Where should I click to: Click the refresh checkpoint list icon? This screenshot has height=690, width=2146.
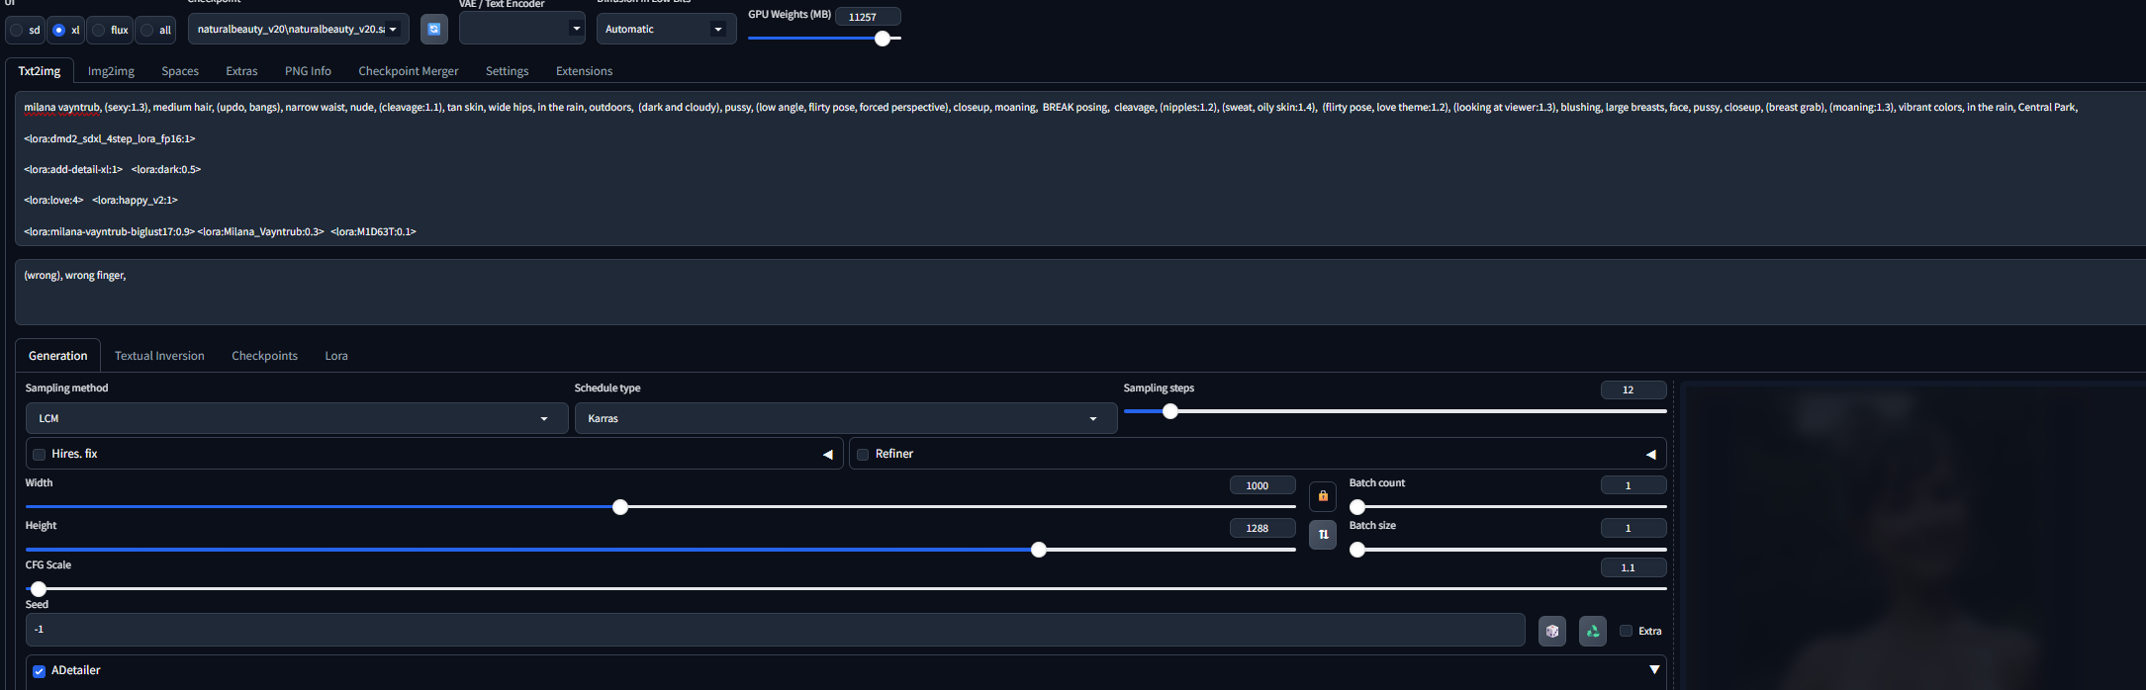pos(433,29)
